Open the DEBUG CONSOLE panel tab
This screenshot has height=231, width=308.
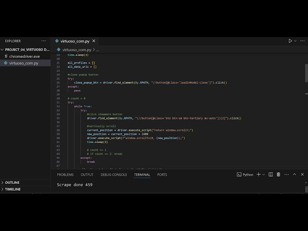click(114, 175)
